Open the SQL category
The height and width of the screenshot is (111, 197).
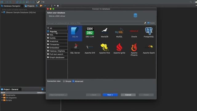pyautogui.click(x=57, y=35)
